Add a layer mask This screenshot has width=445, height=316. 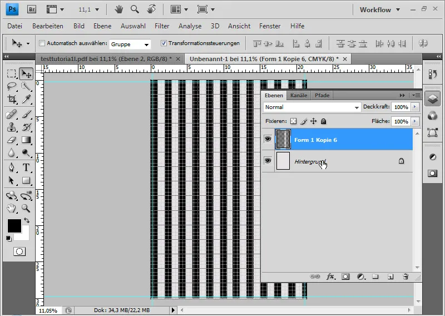pos(345,276)
